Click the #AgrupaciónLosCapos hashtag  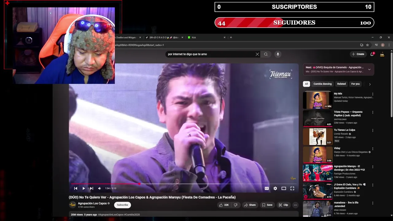(111, 215)
